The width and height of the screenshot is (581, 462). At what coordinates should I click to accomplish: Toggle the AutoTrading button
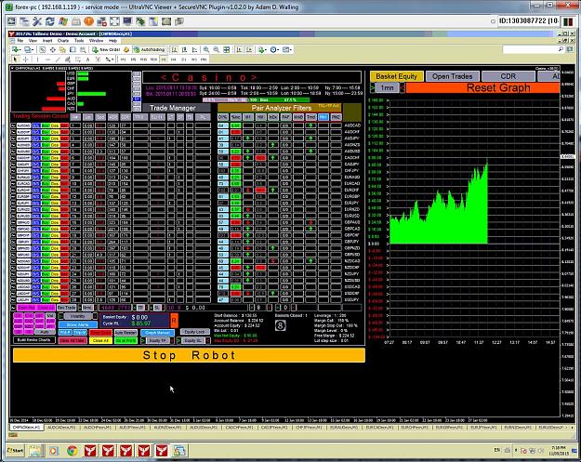150,49
